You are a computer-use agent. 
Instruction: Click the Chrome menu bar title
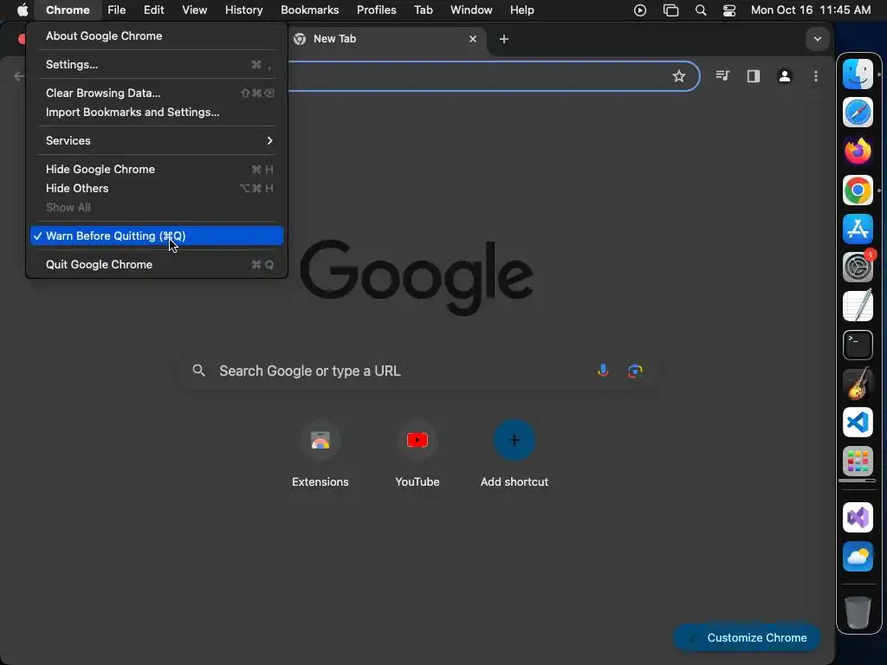pos(68,10)
